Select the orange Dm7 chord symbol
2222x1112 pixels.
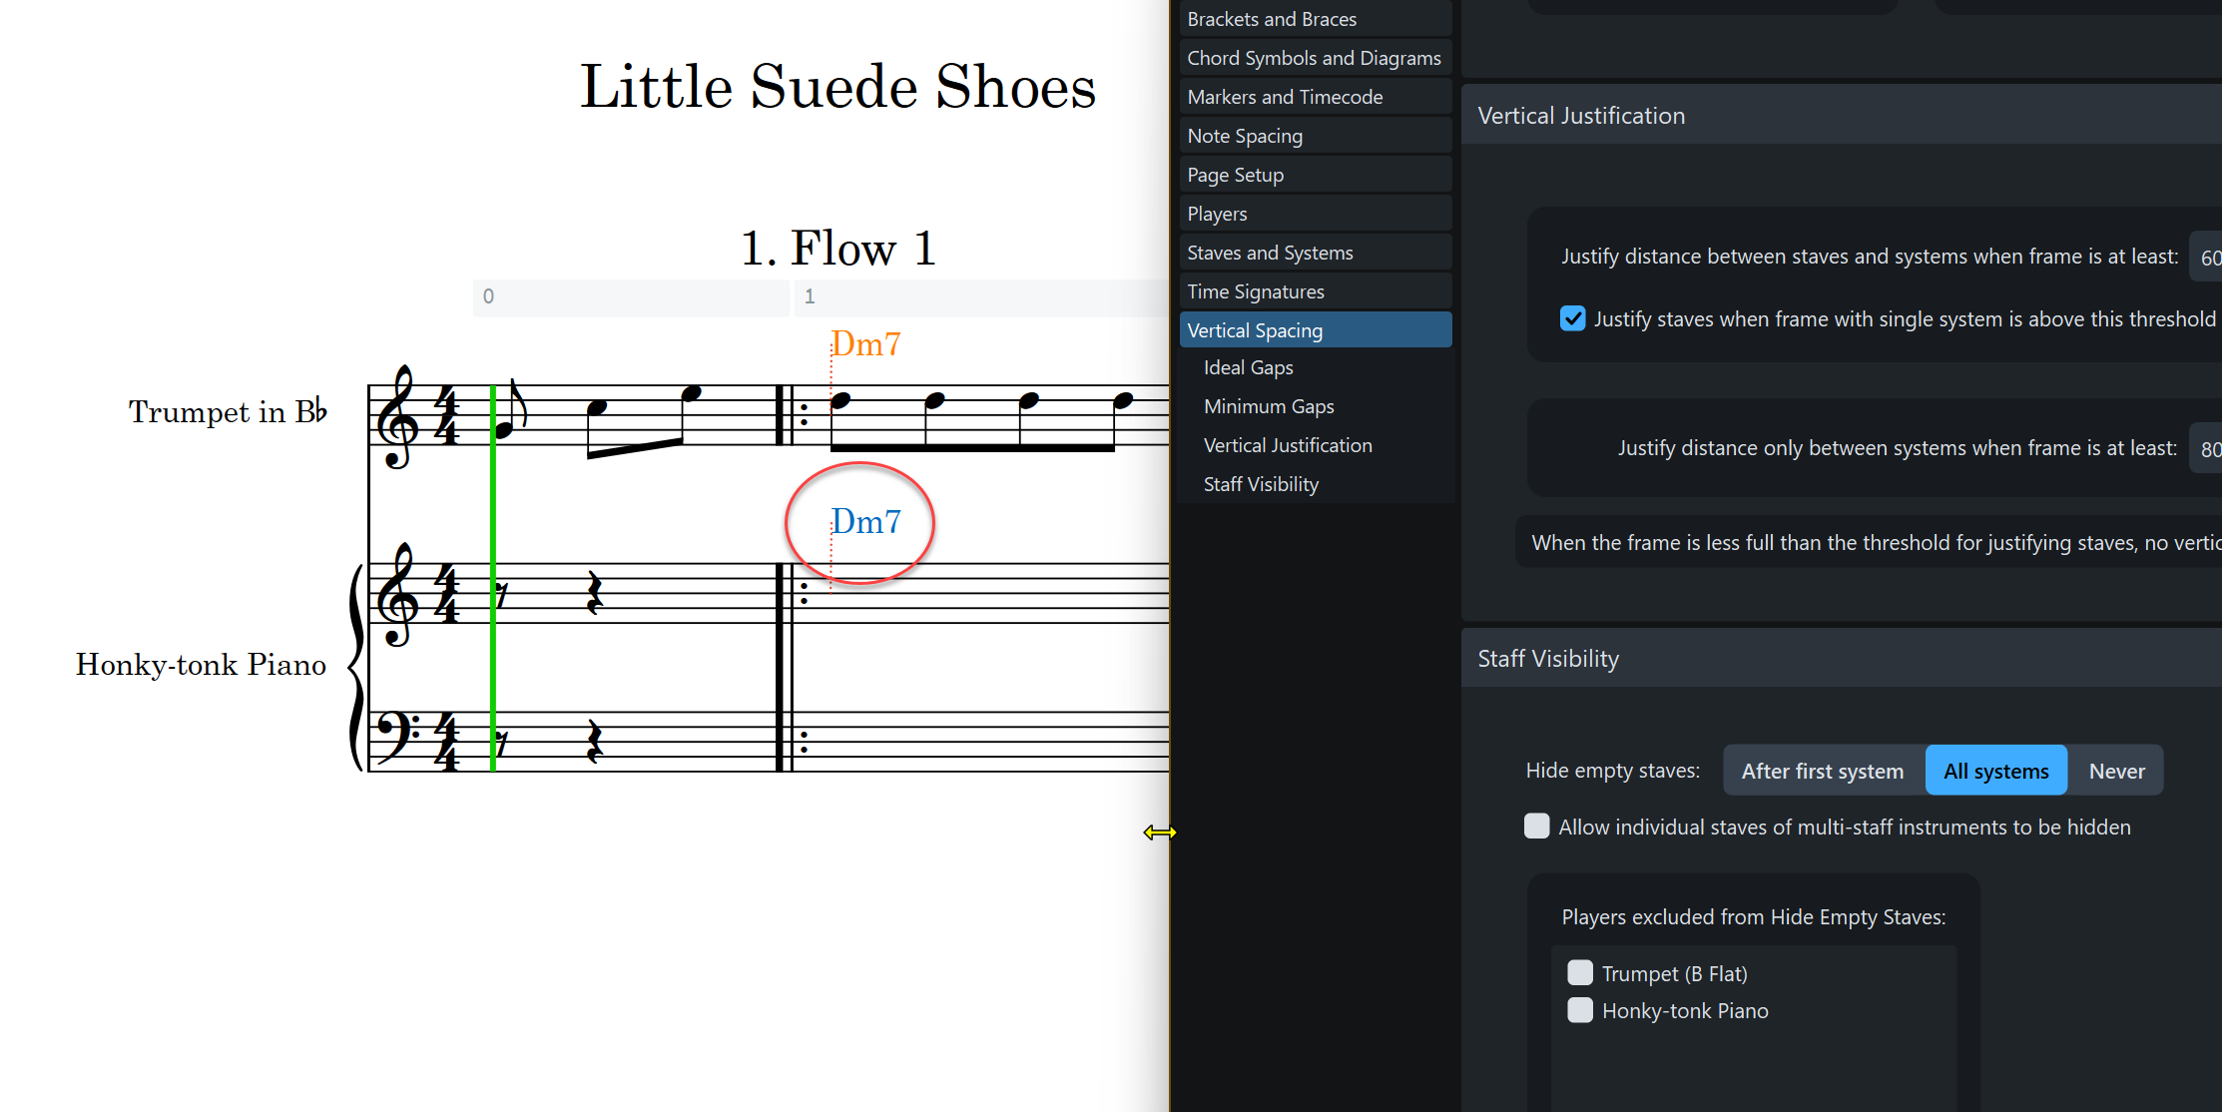866,344
